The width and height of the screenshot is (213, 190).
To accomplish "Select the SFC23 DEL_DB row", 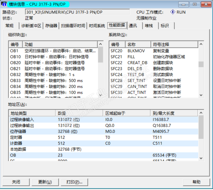I will [x=154, y=69].
